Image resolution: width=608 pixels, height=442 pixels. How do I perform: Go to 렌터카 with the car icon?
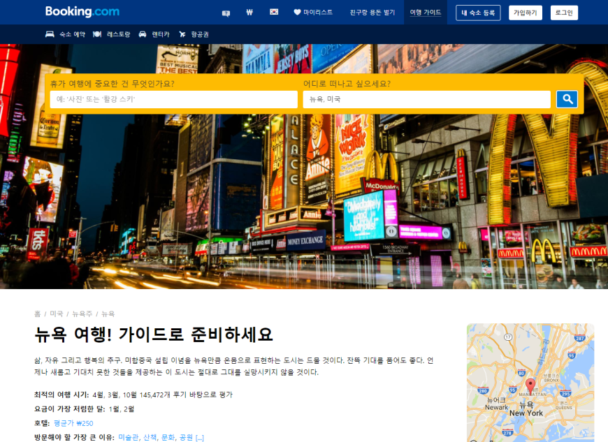pos(154,34)
